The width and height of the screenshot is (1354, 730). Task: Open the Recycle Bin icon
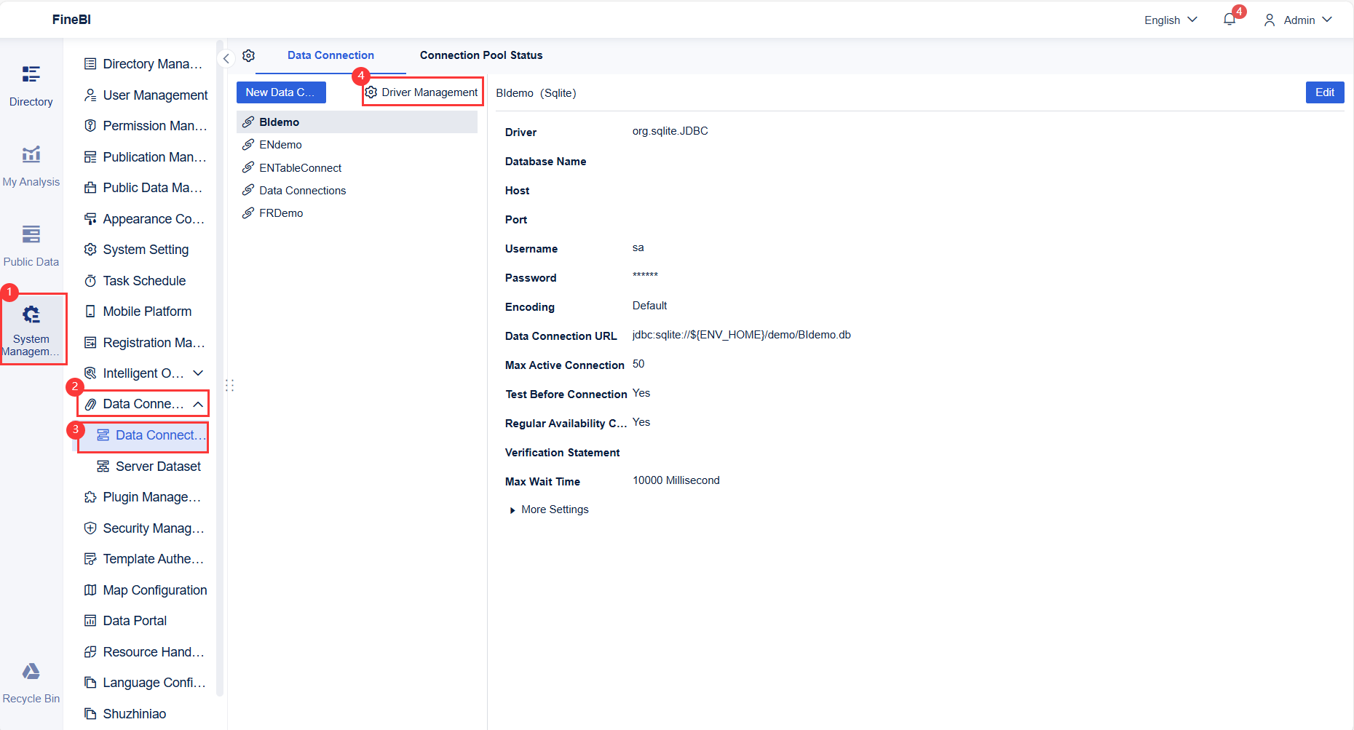pos(31,683)
